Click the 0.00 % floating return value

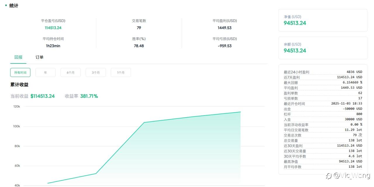pyautogui.click(x=356, y=125)
